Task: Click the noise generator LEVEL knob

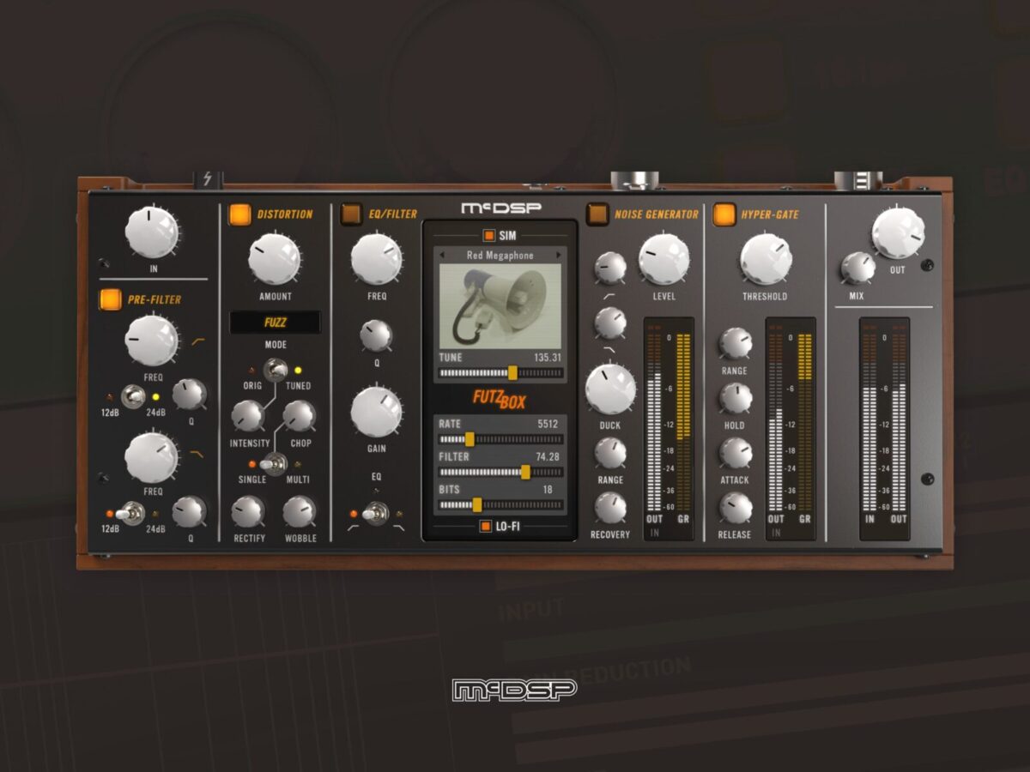Action: (664, 259)
